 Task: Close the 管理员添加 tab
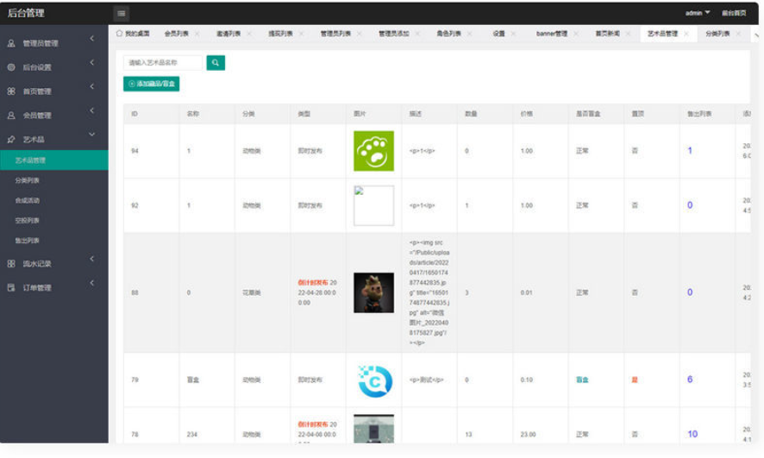417,34
